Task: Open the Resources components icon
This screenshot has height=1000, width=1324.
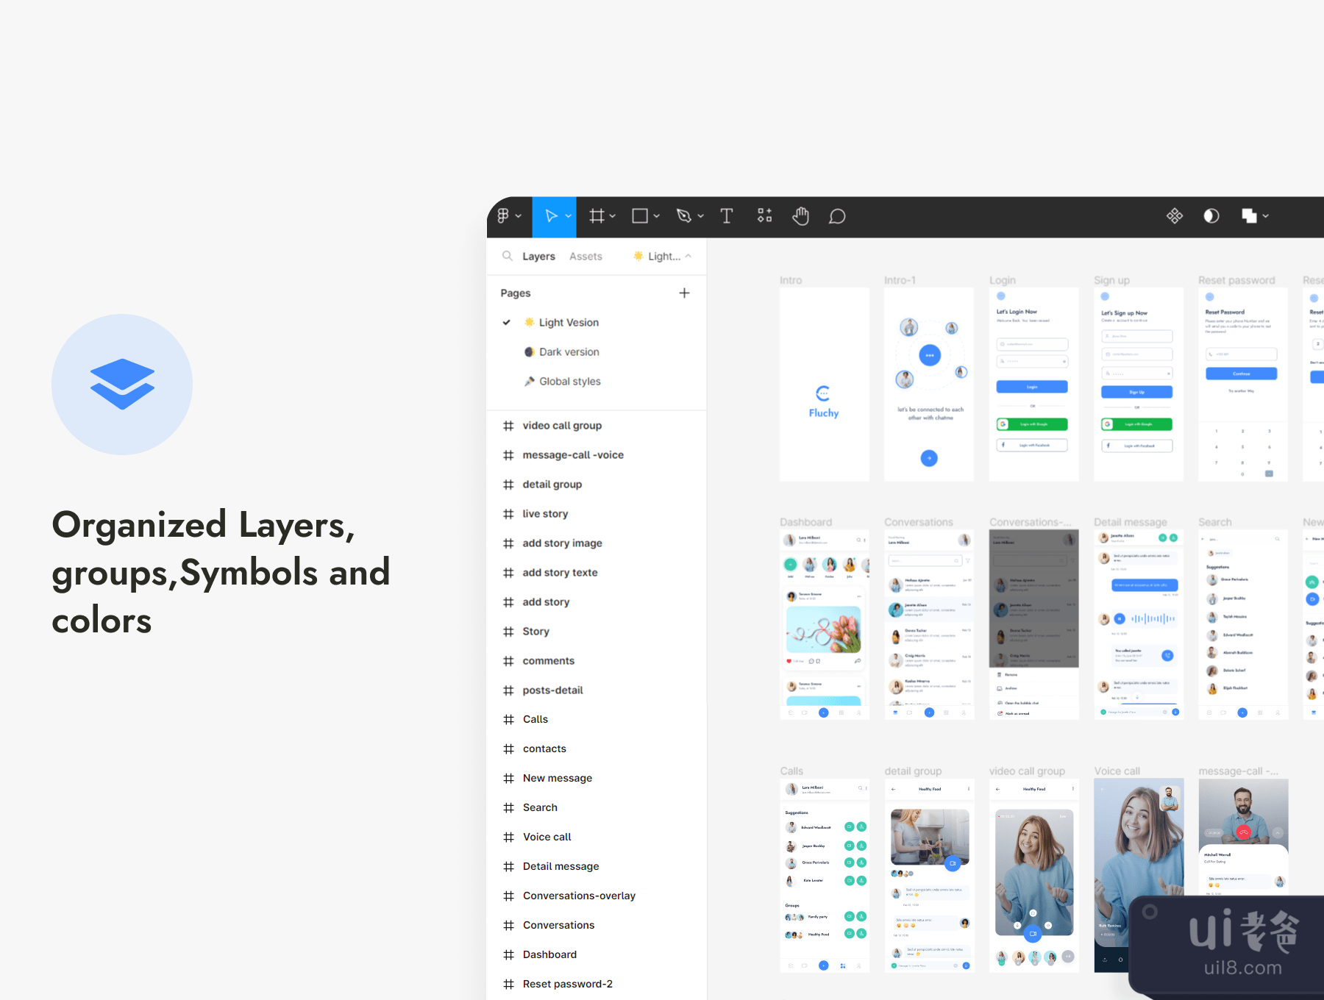Action: point(764,216)
